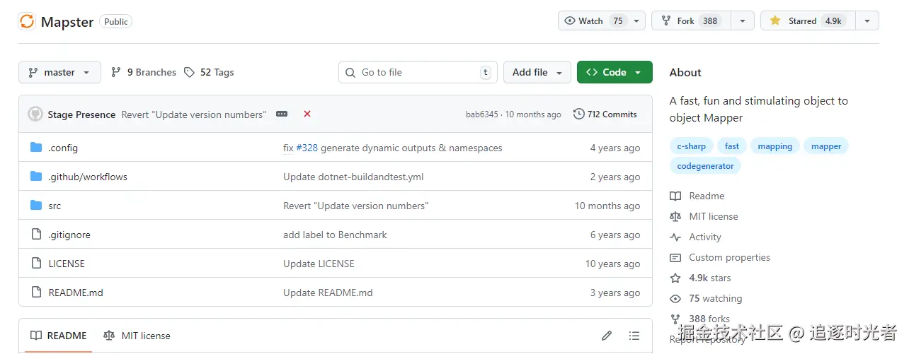Open the master branch dropdown
The image size is (909, 354).
tap(59, 72)
